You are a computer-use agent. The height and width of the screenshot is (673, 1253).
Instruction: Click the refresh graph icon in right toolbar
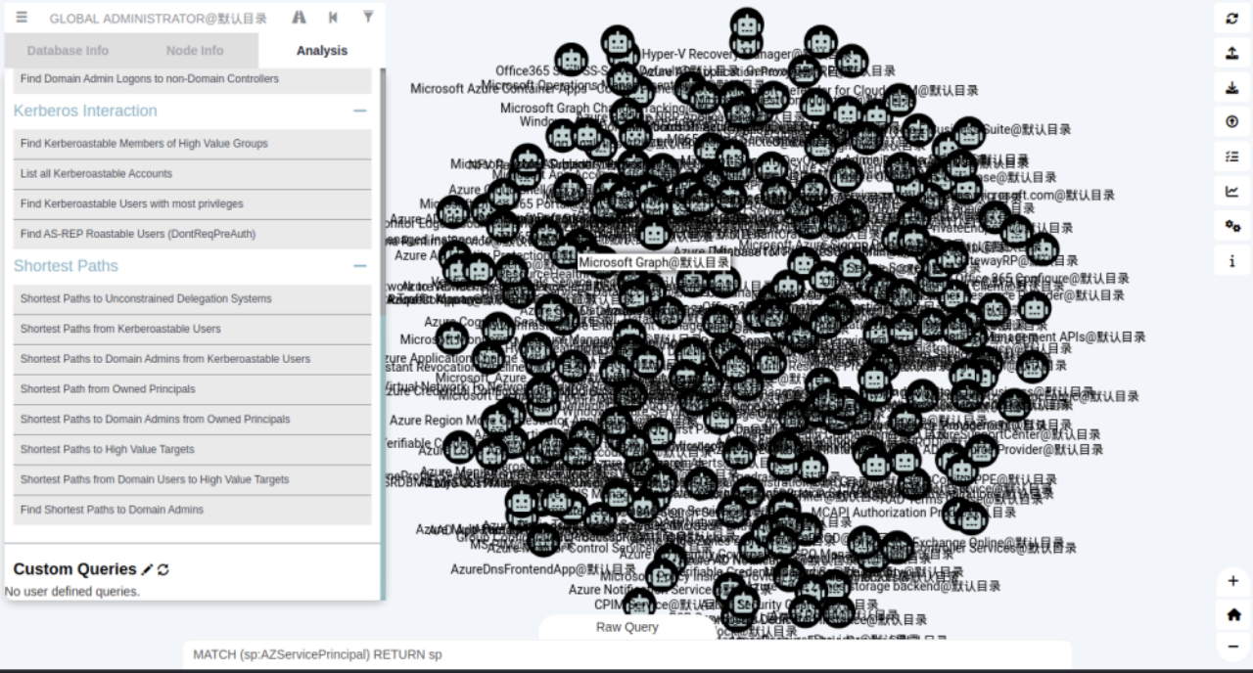(1232, 19)
